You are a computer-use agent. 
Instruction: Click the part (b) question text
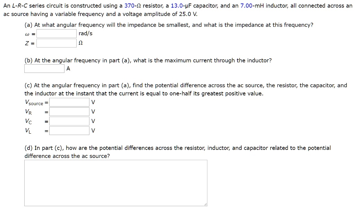click(x=148, y=60)
